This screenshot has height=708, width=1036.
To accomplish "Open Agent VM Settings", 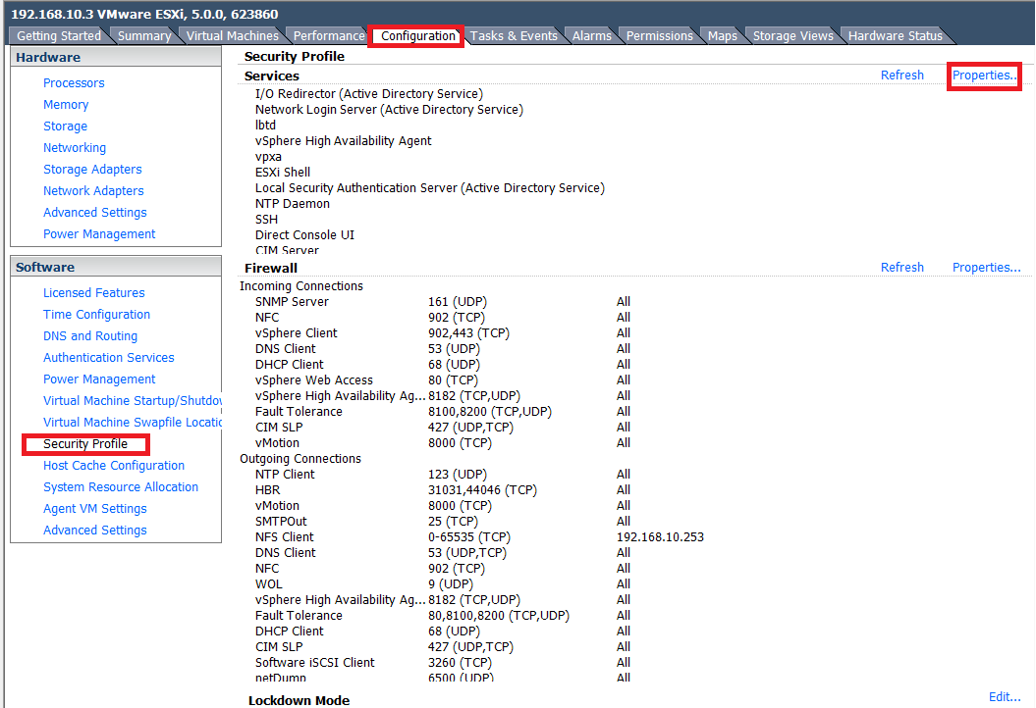I will tap(95, 509).
